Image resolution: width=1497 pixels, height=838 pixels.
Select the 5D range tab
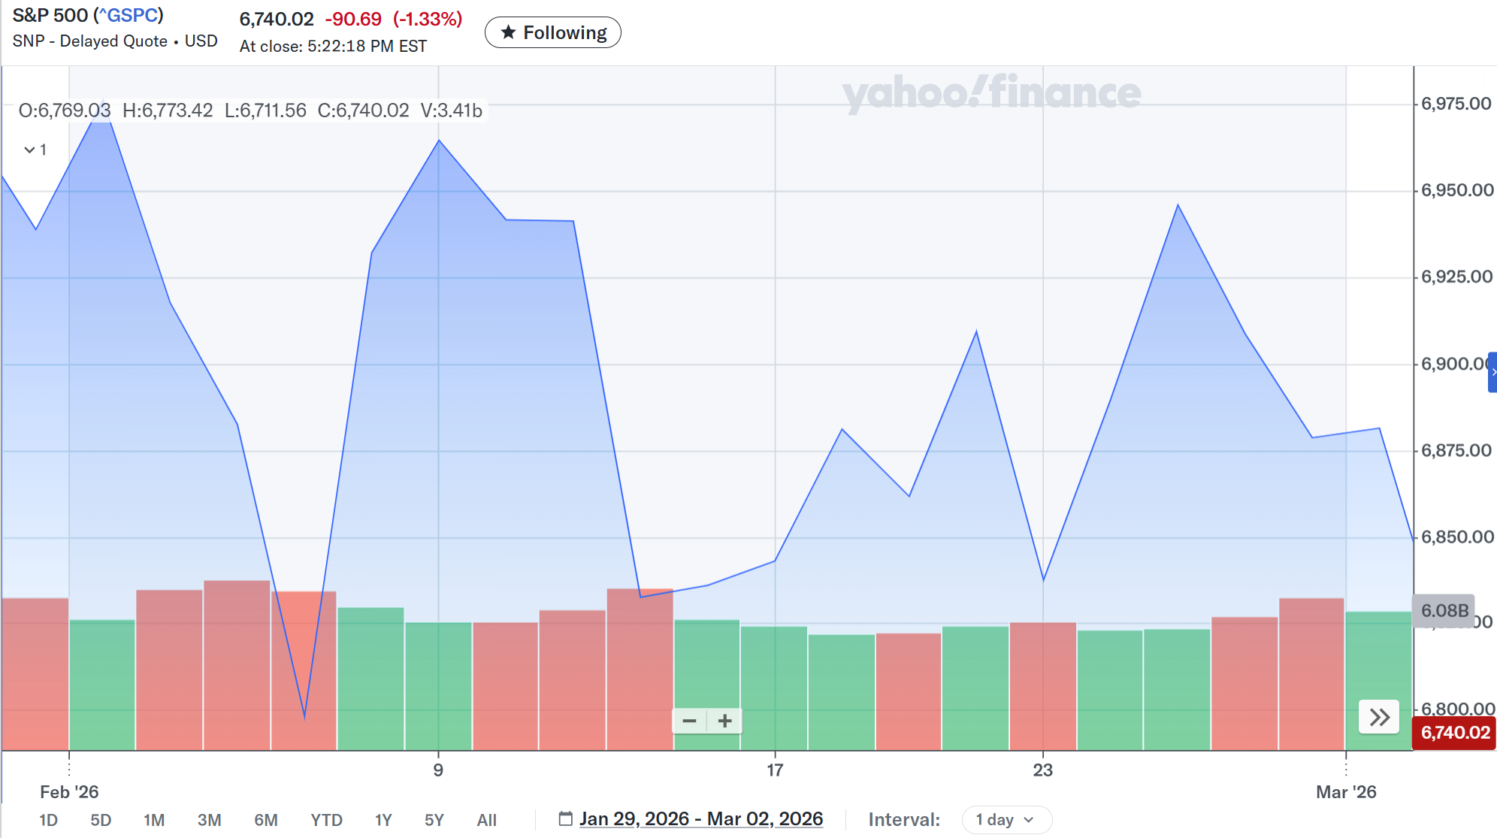click(101, 820)
